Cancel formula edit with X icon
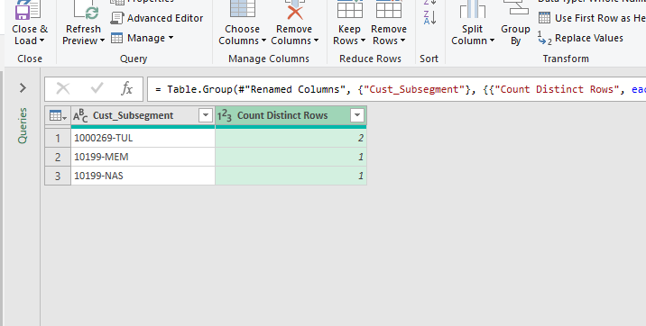646x326 pixels. (63, 88)
